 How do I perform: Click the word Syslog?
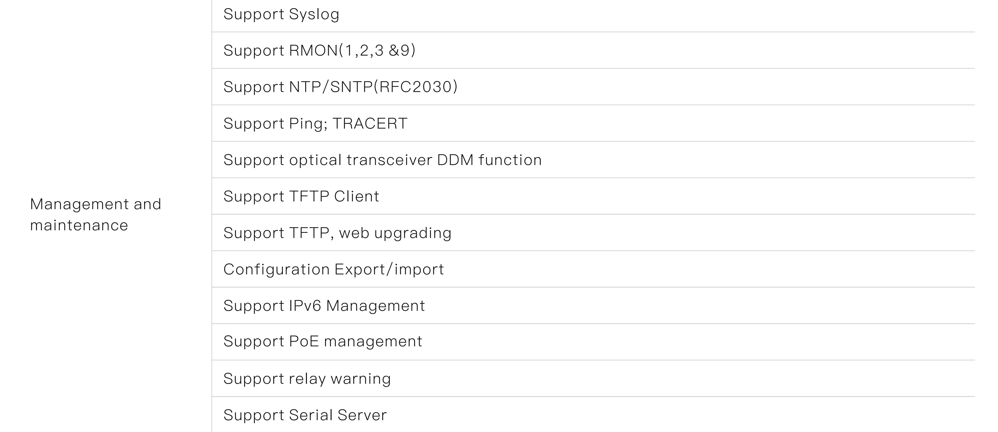click(314, 14)
